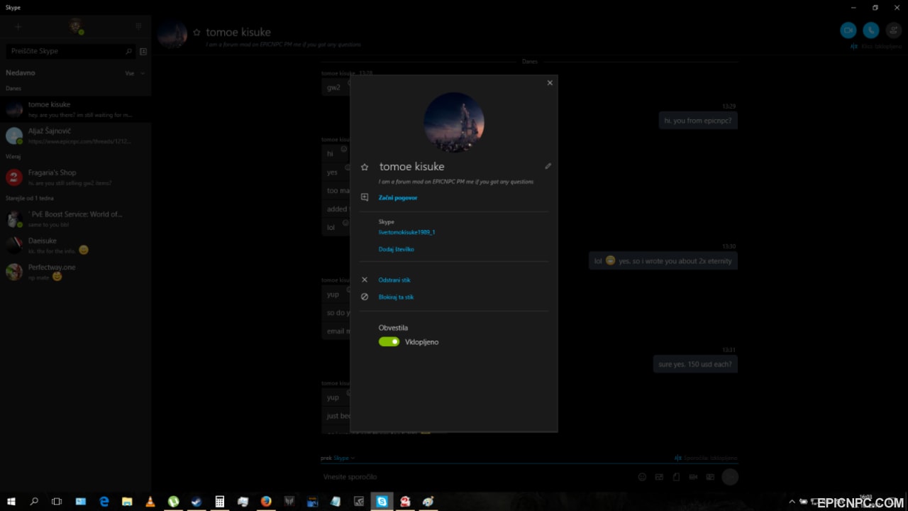Open the prek Skype dropdown

coord(337,458)
